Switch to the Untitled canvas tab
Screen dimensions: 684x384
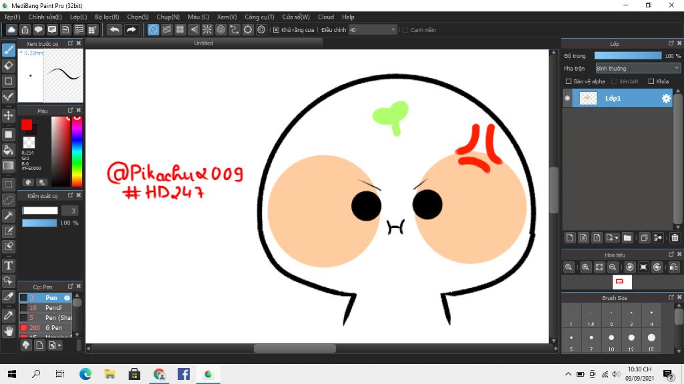[204, 43]
